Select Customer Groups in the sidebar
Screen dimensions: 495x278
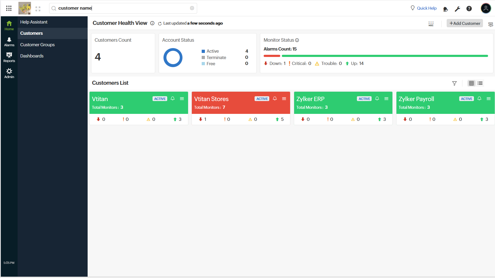tap(37, 45)
